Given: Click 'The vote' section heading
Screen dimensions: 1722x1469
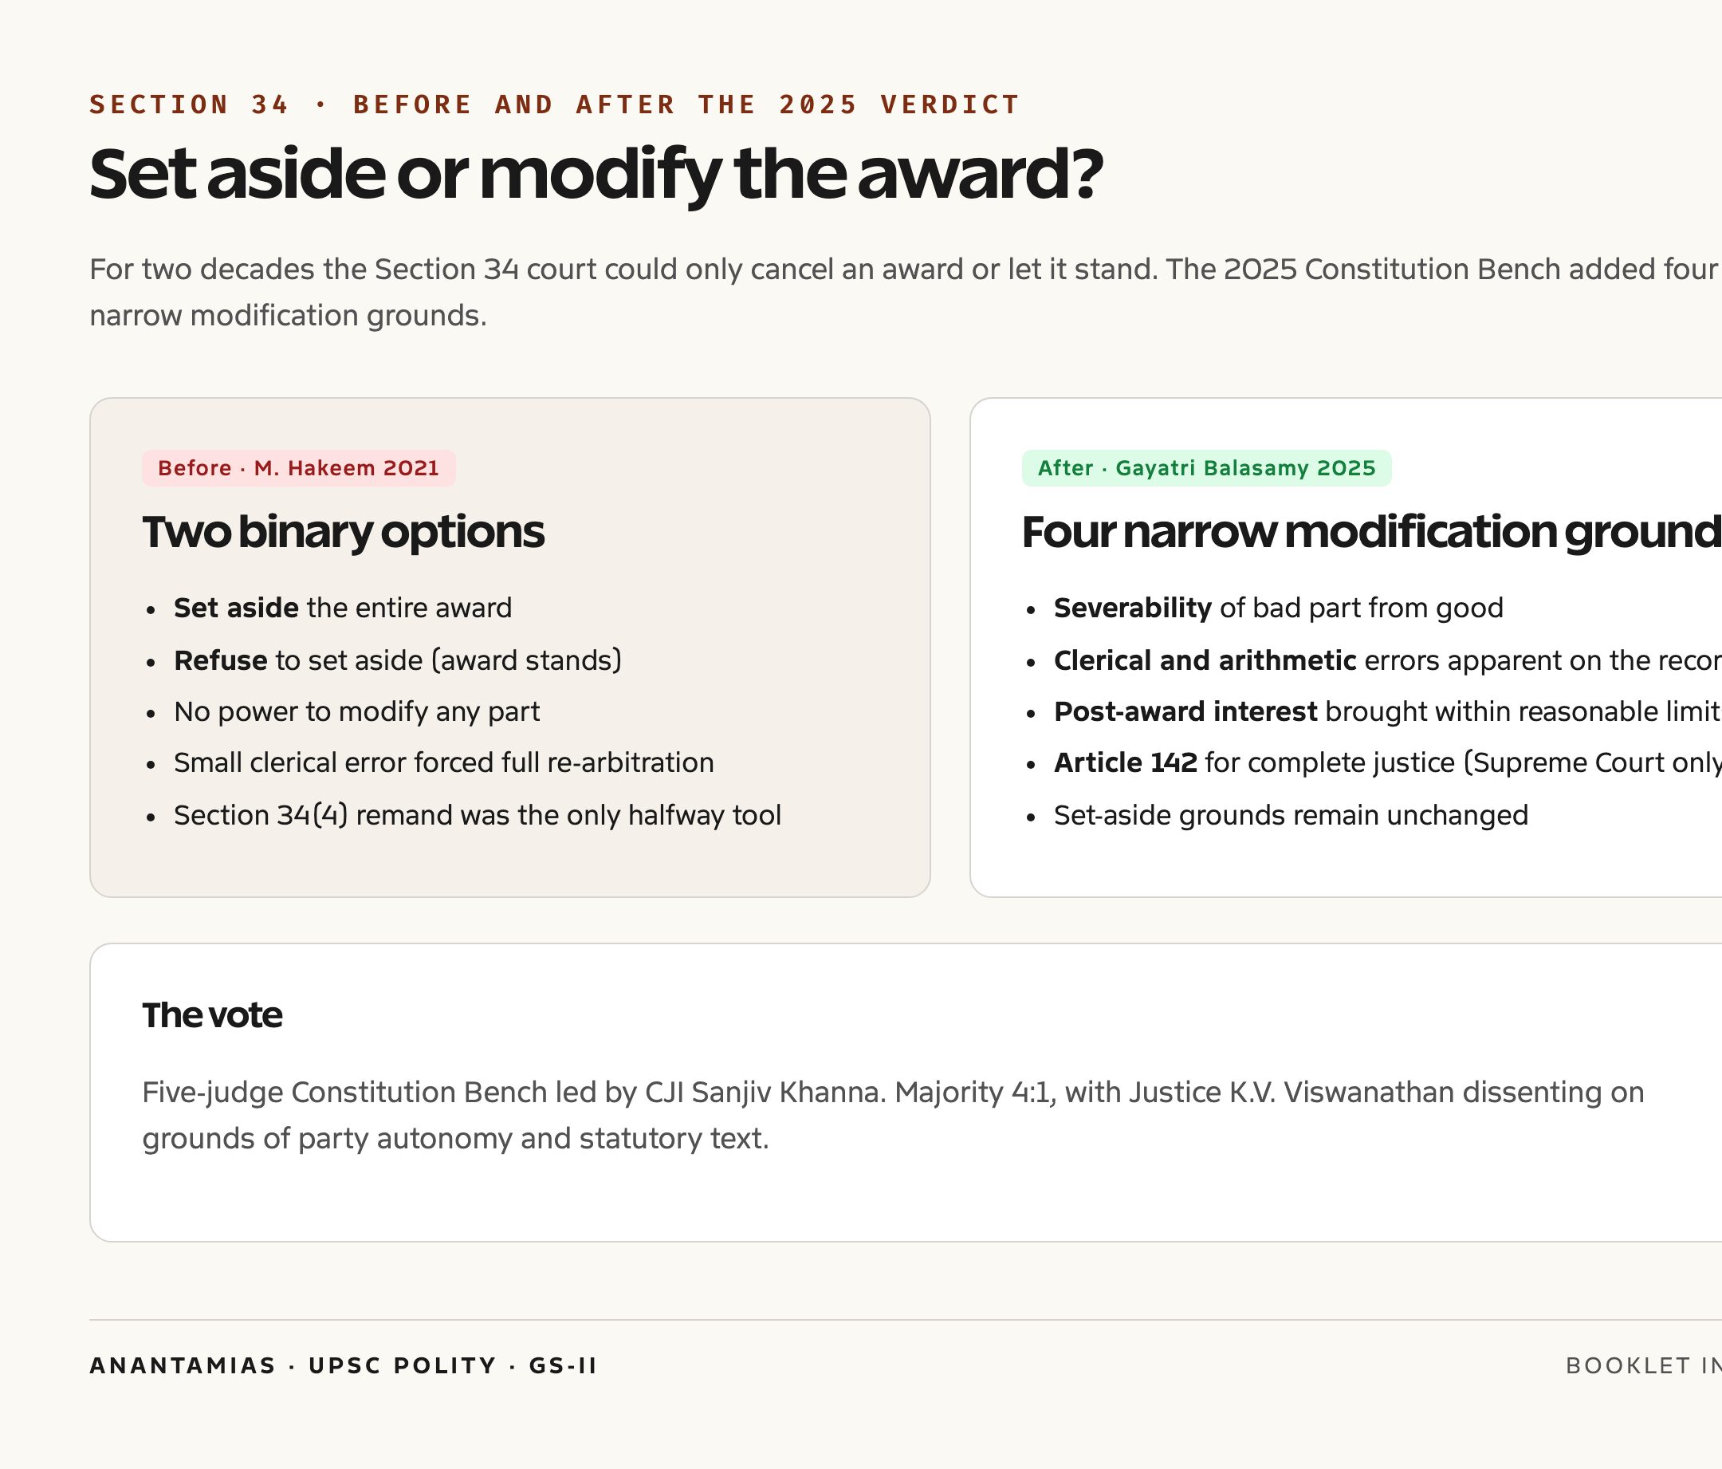Looking at the screenshot, I should coord(212,1015).
